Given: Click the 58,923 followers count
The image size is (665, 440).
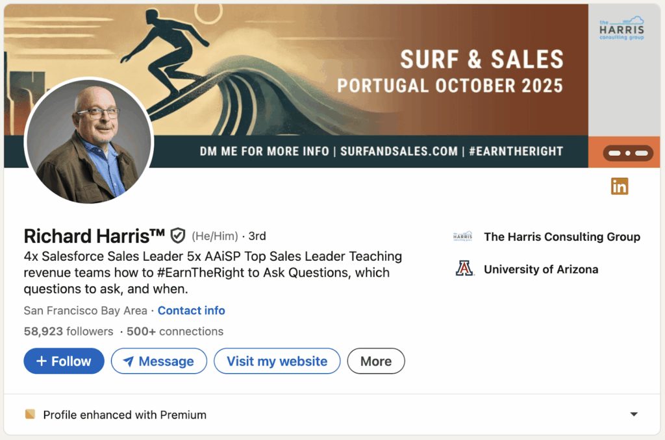Looking at the screenshot, I should (x=68, y=332).
